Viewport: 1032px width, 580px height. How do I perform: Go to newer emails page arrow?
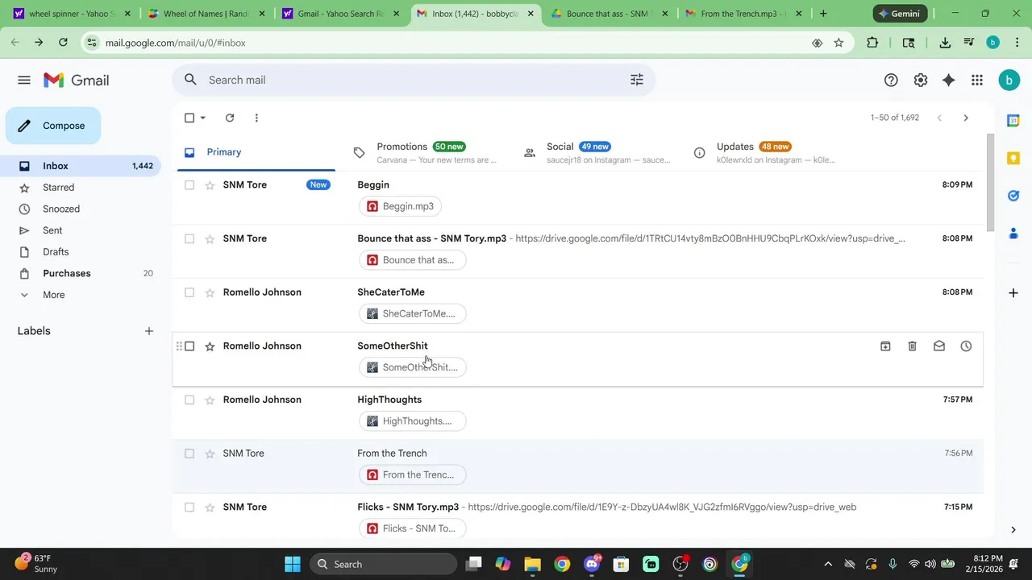point(939,118)
